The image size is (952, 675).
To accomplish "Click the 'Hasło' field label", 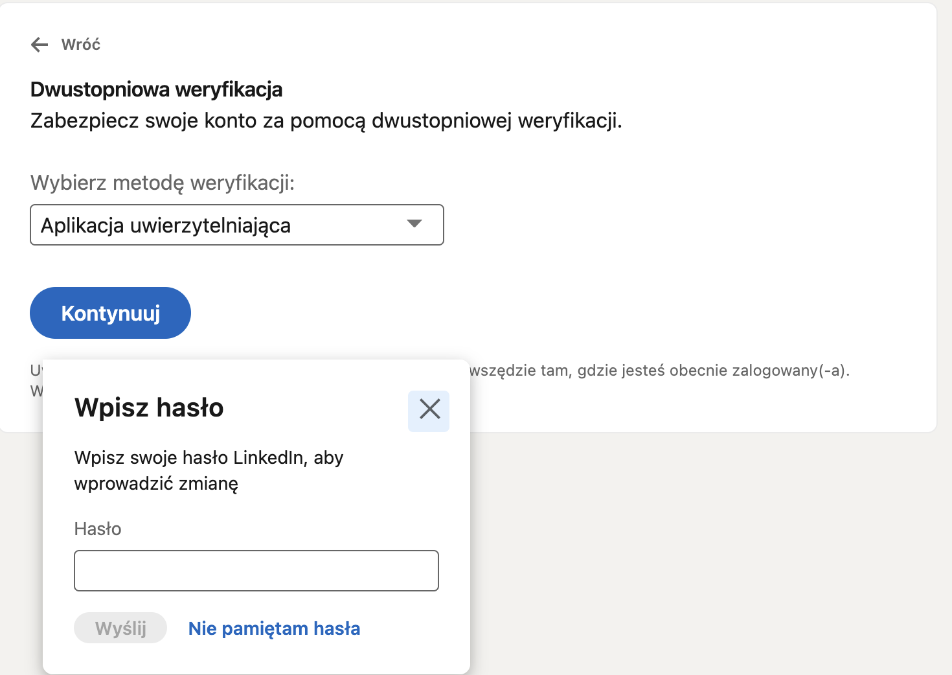I will pos(98,529).
